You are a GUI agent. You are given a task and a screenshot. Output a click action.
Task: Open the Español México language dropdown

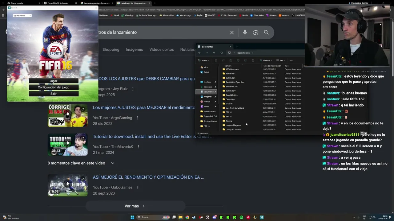[22, 16]
